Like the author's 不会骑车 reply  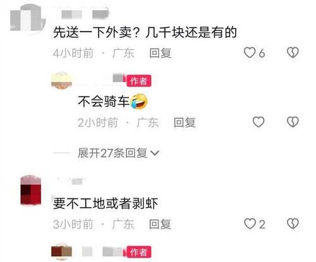258,122
